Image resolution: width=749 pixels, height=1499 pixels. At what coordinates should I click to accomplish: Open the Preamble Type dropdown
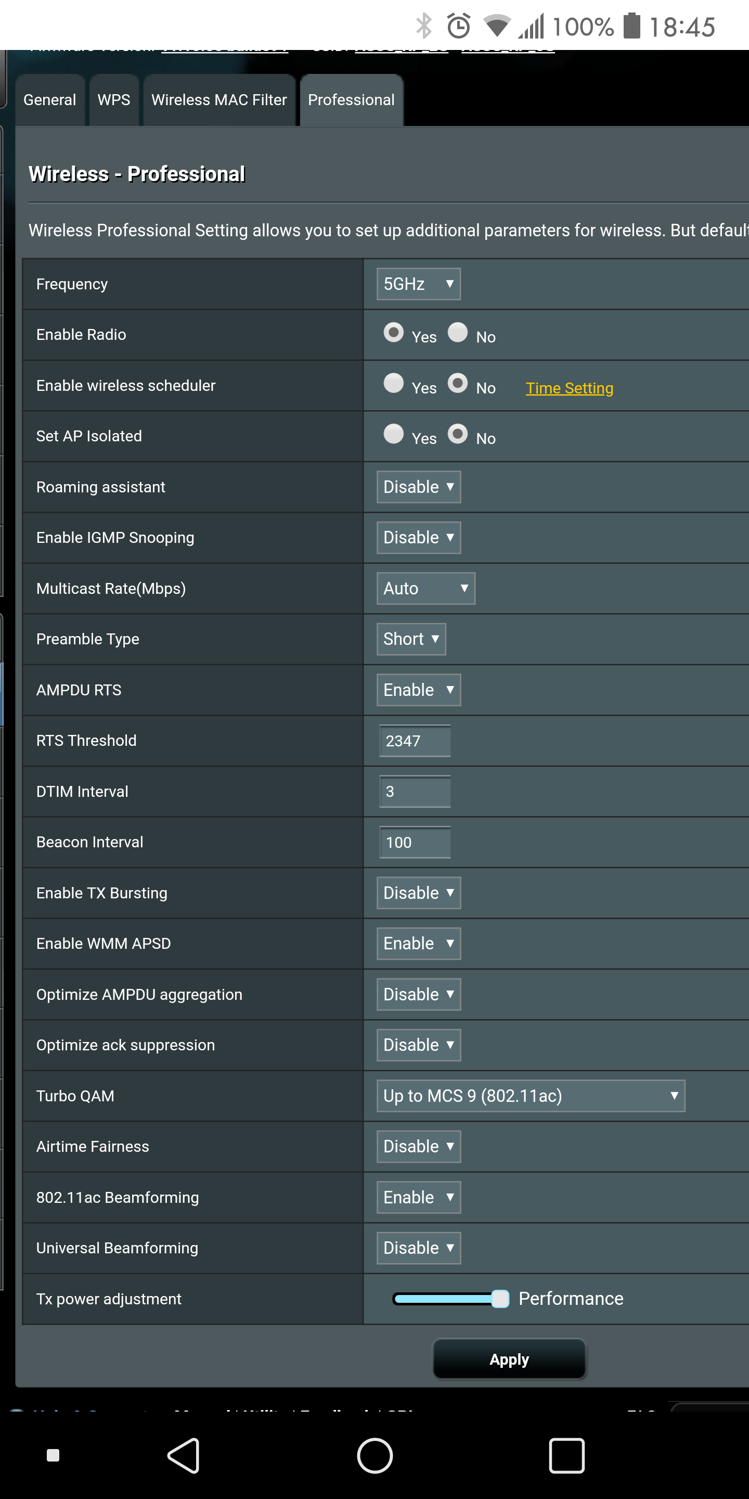click(410, 639)
